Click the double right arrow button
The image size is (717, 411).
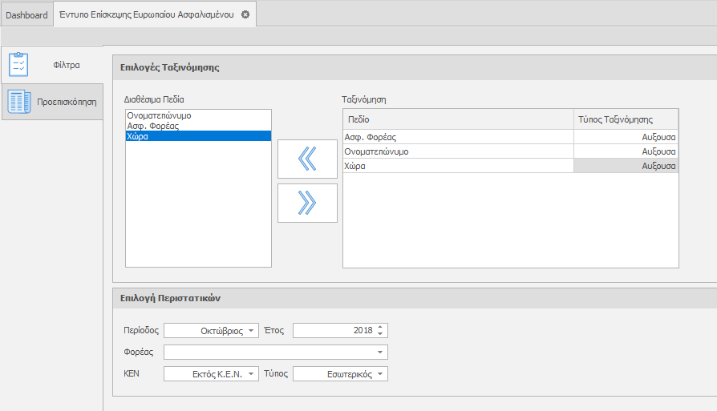tap(307, 203)
